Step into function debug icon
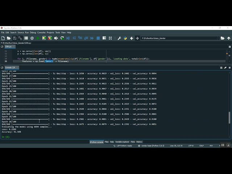This screenshot has height=174, width=232. [80, 38]
